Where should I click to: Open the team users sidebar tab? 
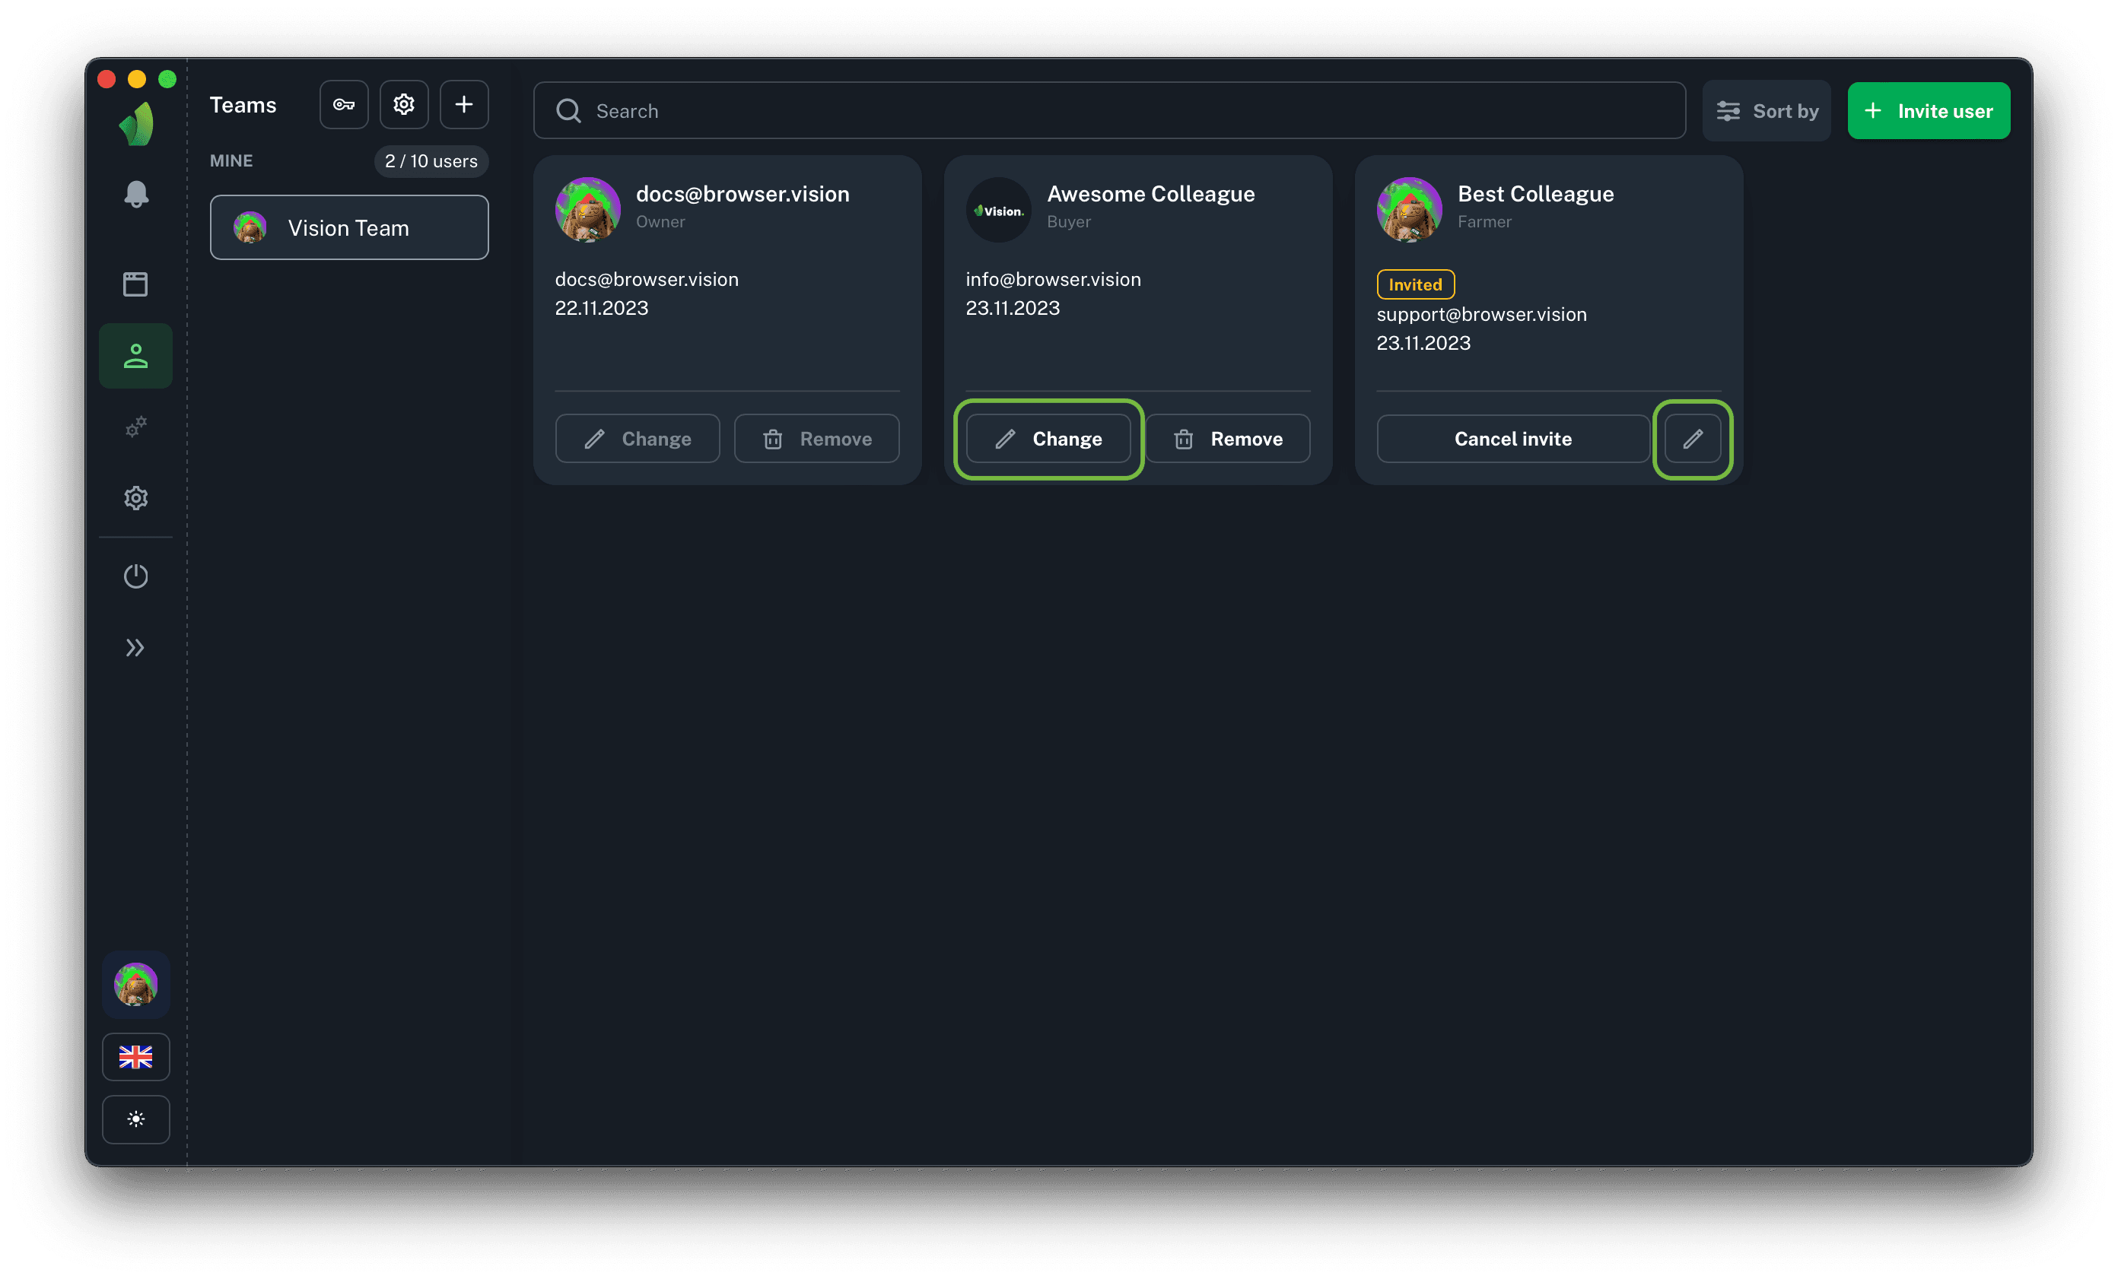[136, 356]
